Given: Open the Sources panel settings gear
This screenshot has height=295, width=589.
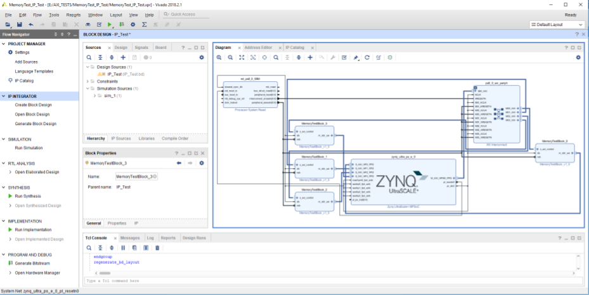Looking at the screenshot, I should (202, 58).
